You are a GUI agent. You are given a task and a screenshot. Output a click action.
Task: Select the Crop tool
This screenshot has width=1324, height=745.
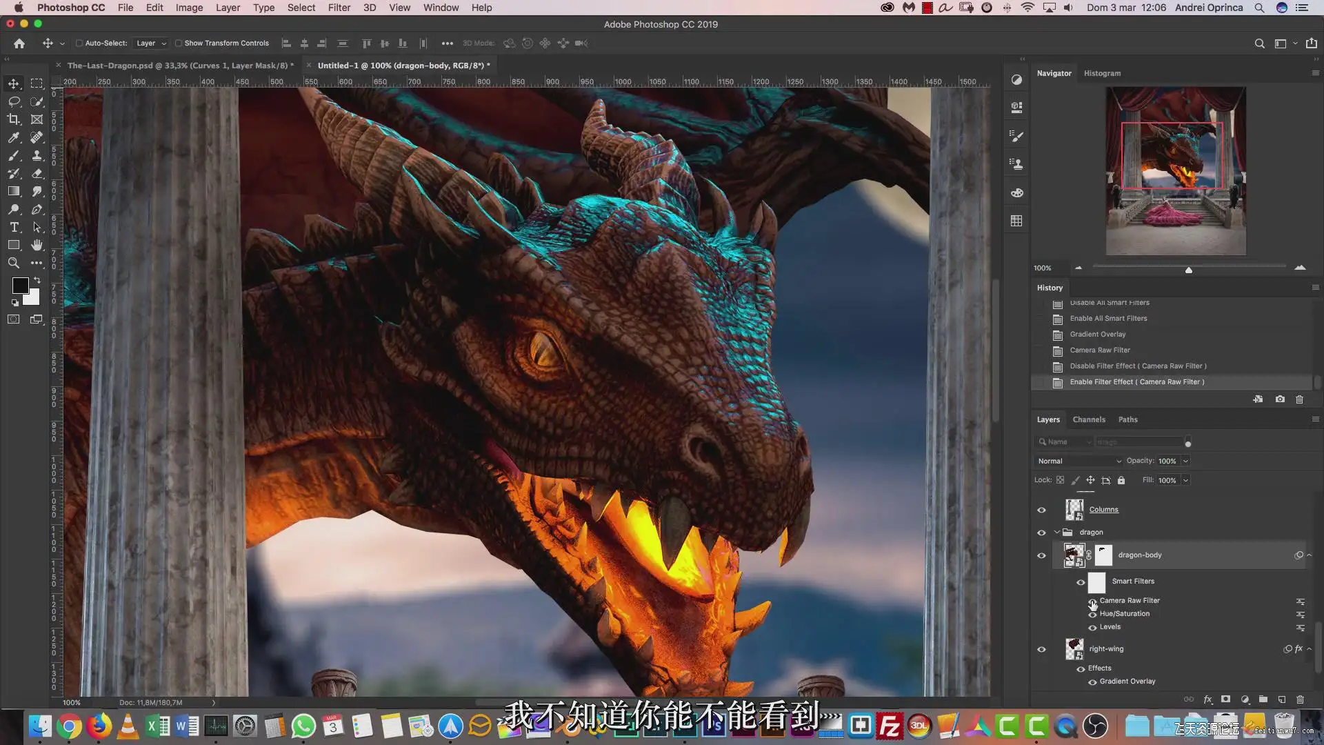tap(14, 119)
